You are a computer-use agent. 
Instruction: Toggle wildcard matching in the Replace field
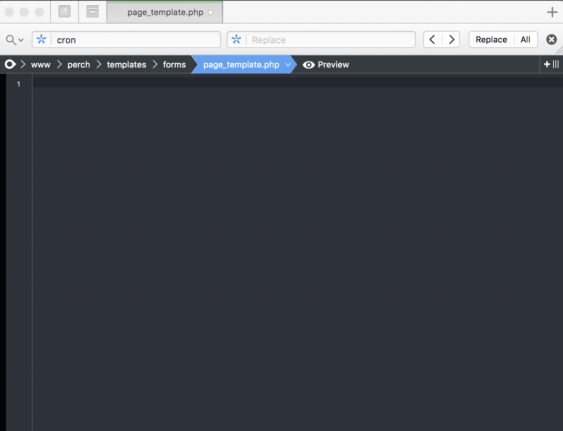(x=236, y=39)
